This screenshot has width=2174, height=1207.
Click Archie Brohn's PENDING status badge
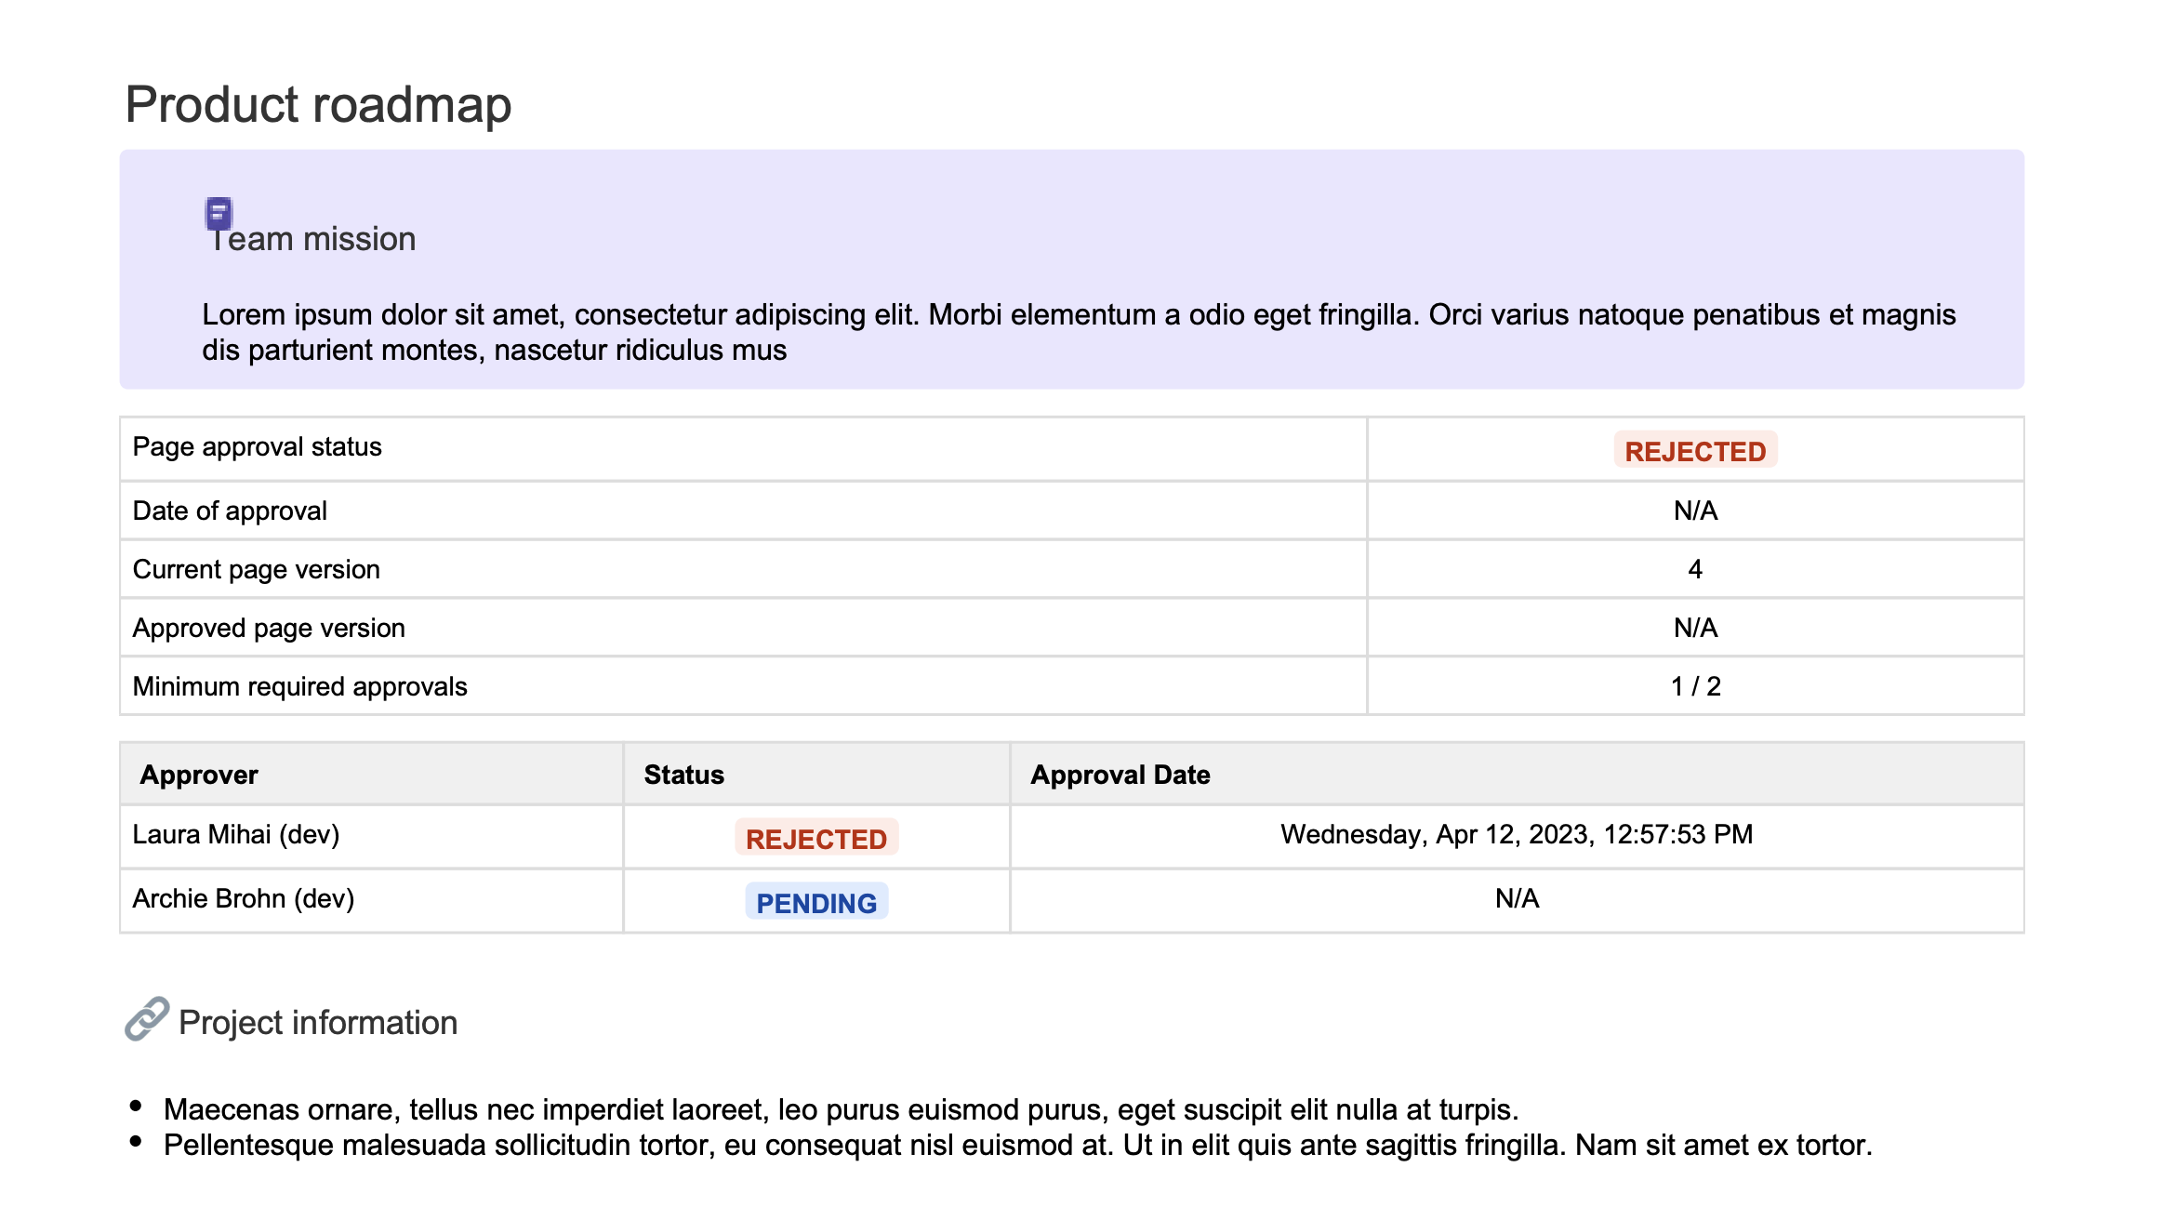click(x=815, y=903)
